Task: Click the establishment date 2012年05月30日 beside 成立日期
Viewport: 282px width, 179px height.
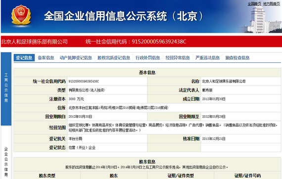Action: [214, 99]
